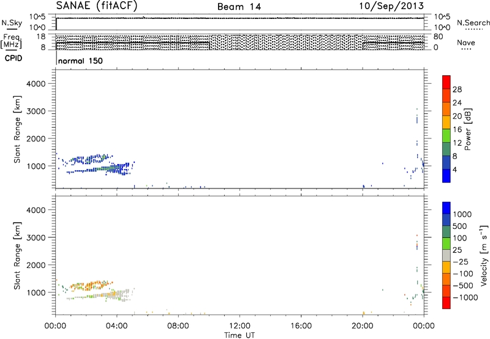Image resolution: width=490 pixels, height=339 pixels.
Task: Pick the light green 12–16 dB swatch
Action: [447, 135]
